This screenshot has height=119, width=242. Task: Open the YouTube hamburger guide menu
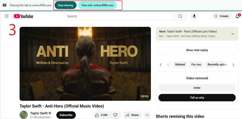(6, 16)
